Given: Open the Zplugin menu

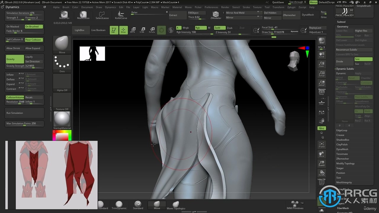Looking at the screenshot, I should 291,7.
